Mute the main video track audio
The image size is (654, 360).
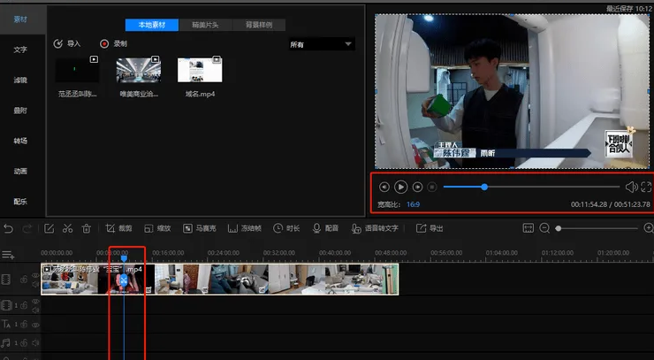(35, 285)
